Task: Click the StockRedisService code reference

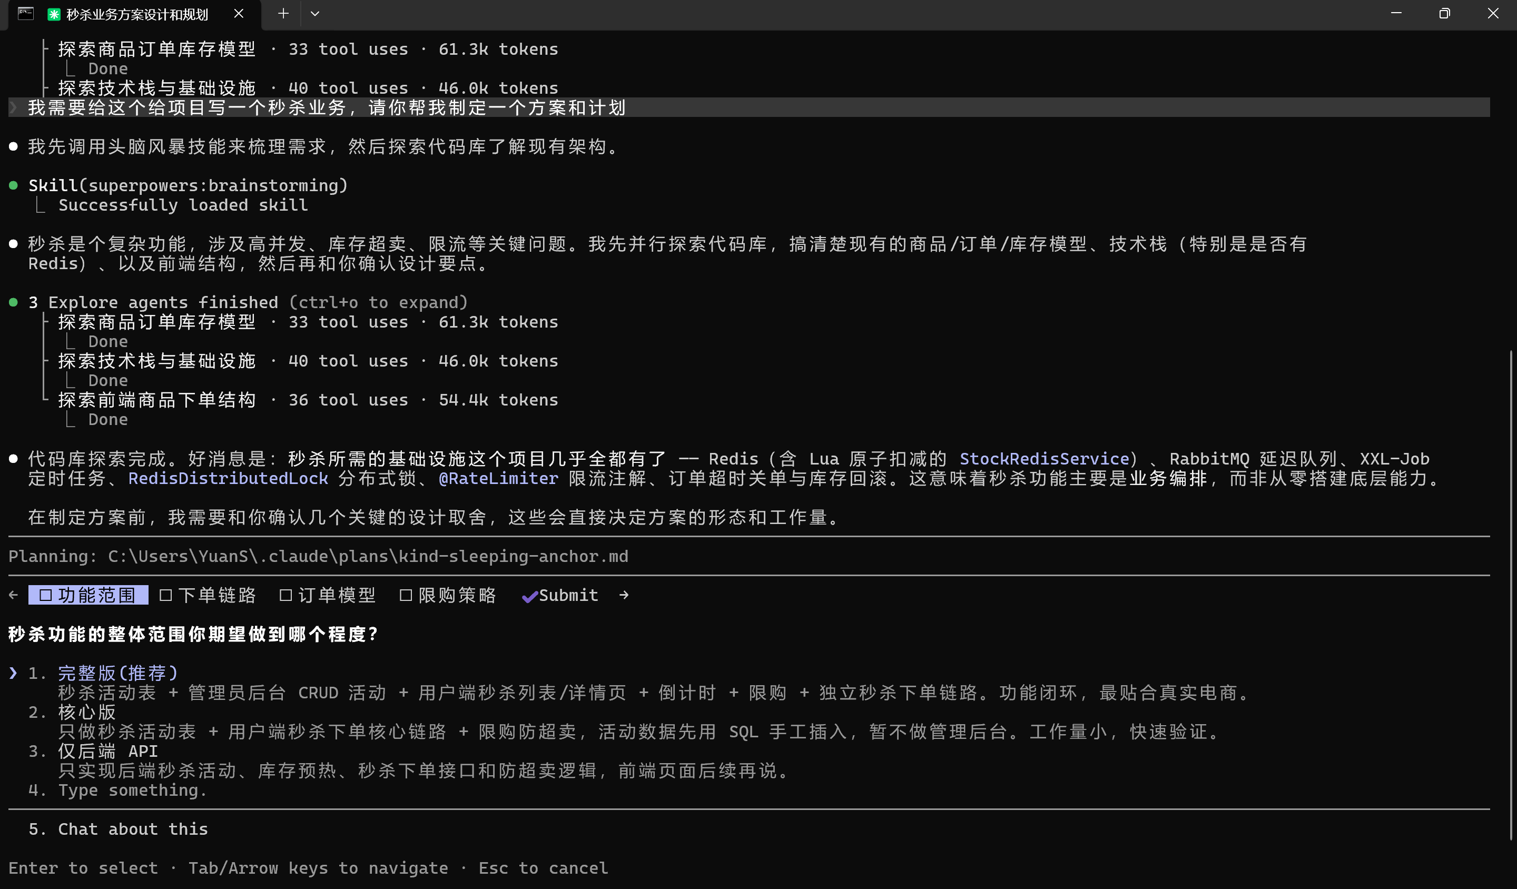Action: point(1044,459)
